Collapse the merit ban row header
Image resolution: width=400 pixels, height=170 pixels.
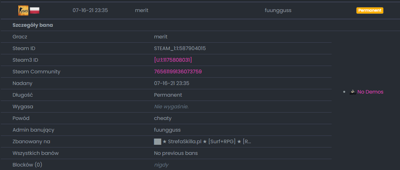pyautogui.click(x=200, y=10)
